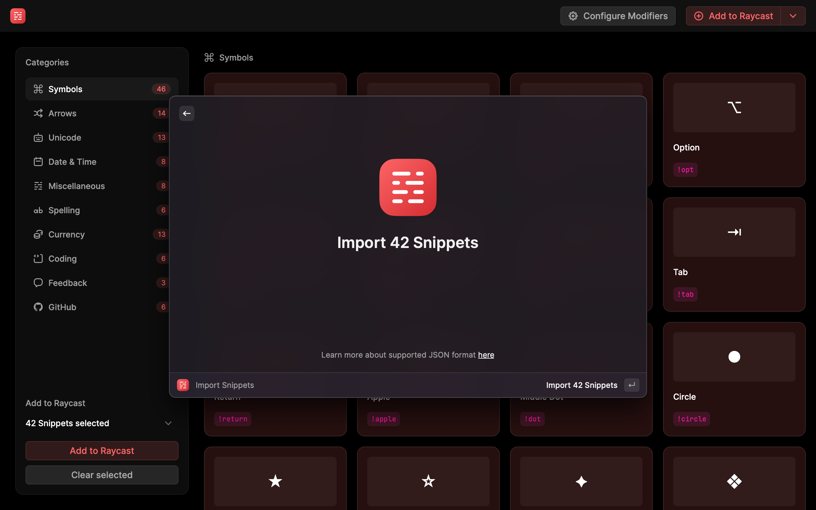Click the Currency coins icon in the sidebar
The image size is (816, 510).
38,234
